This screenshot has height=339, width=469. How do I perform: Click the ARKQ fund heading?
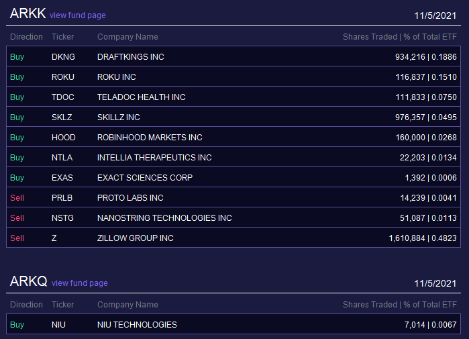pyautogui.click(x=29, y=281)
